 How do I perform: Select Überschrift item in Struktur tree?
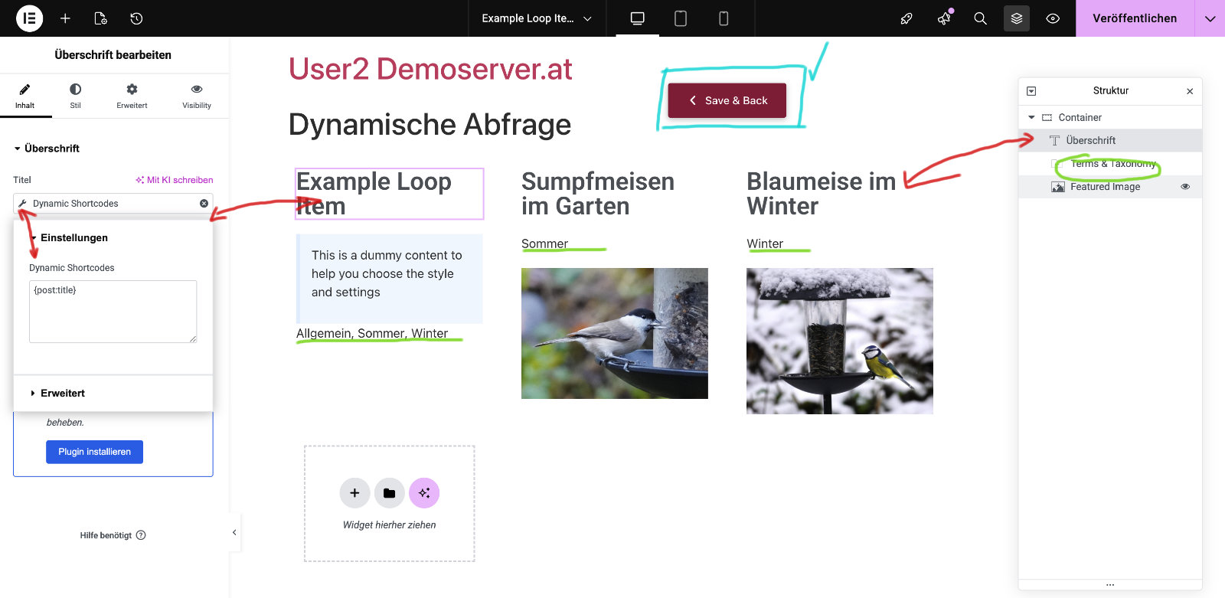click(x=1090, y=140)
